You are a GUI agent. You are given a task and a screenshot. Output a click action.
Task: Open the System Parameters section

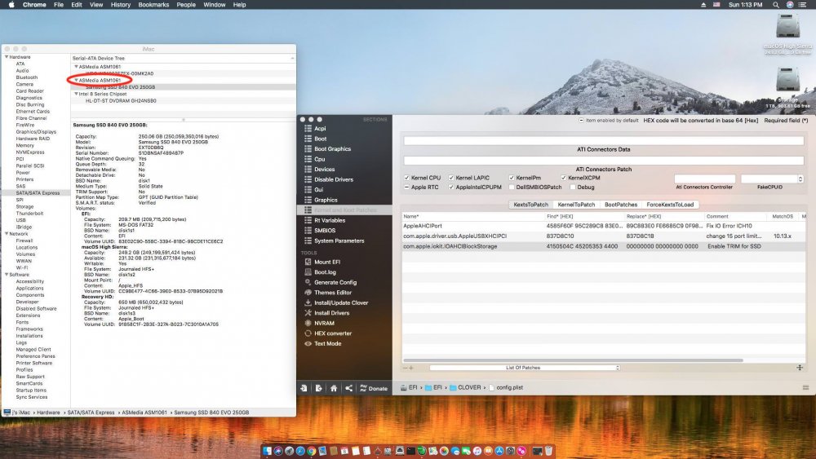(x=339, y=241)
